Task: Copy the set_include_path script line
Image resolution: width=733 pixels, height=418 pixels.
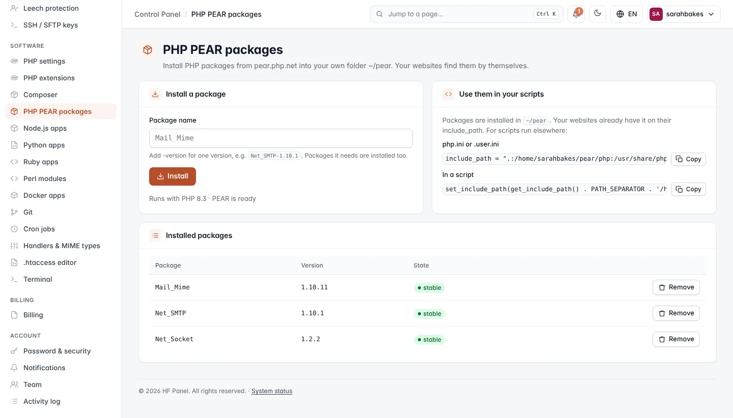Action: coord(688,189)
